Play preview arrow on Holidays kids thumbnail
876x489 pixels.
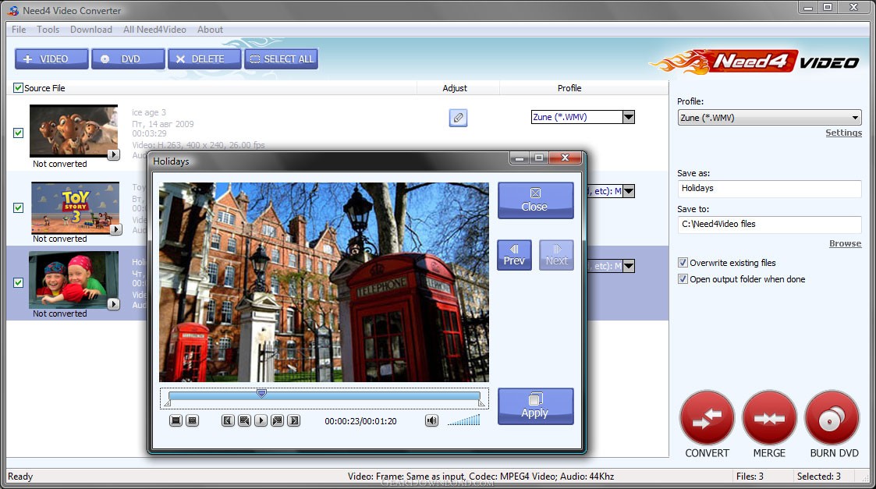113,304
